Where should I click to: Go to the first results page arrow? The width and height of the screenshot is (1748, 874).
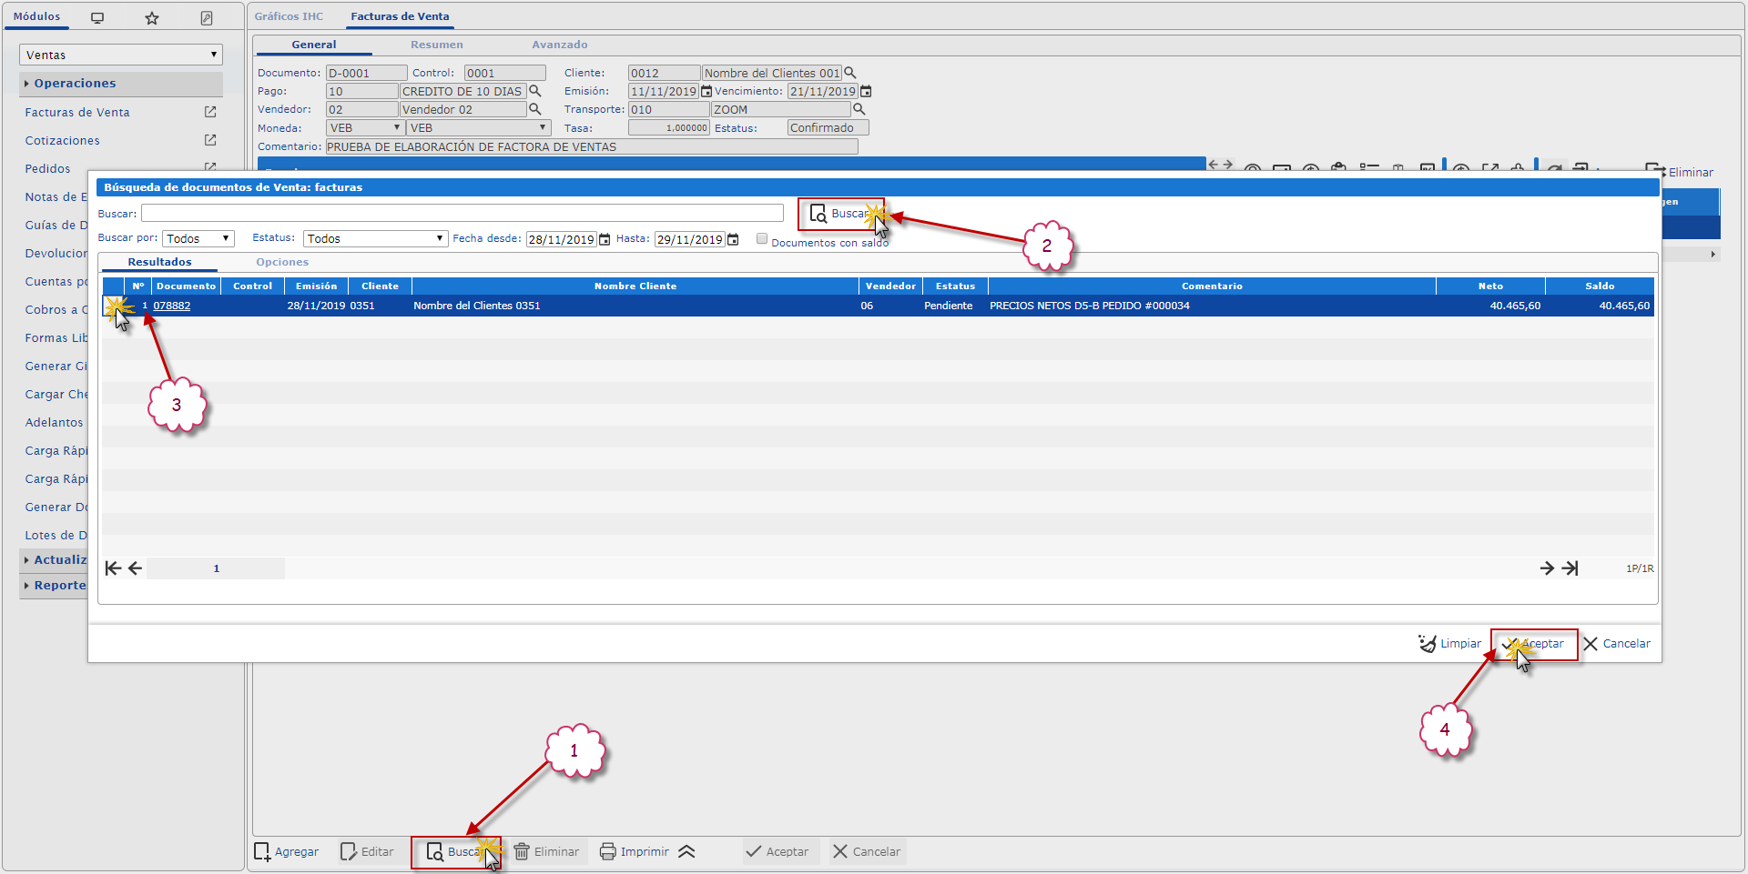[113, 568]
